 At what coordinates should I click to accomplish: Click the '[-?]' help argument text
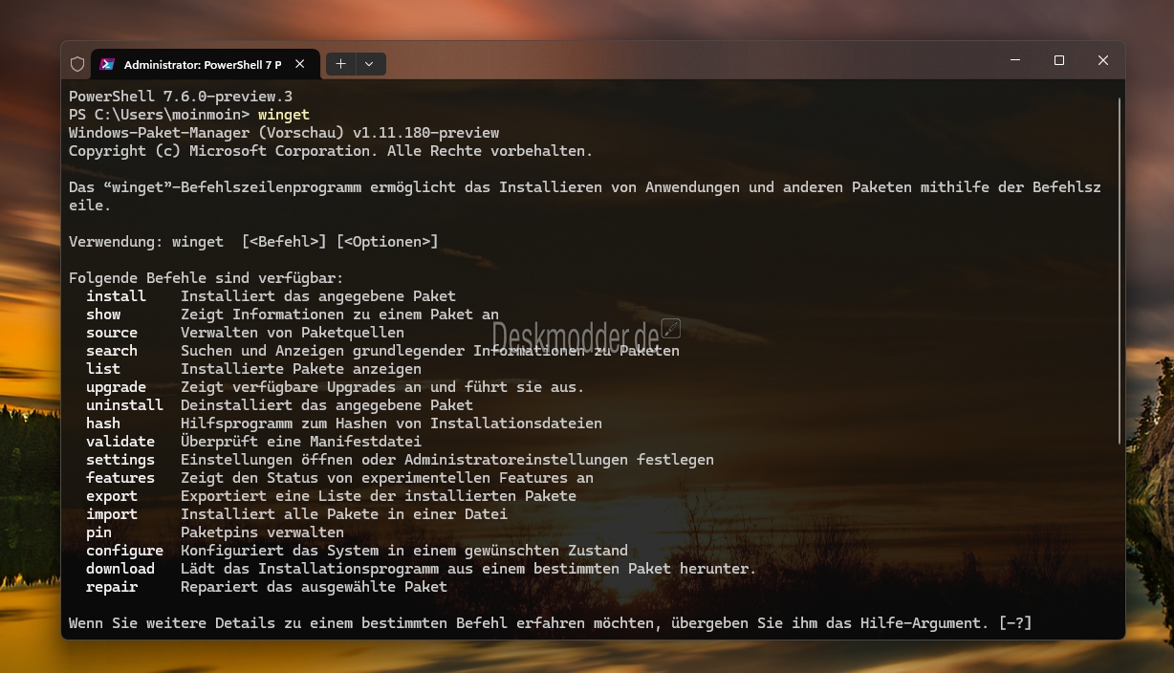(1015, 623)
